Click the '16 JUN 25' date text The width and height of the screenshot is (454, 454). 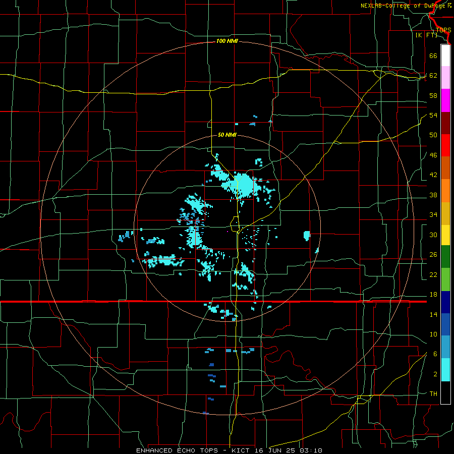pyautogui.click(x=276, y=450)
